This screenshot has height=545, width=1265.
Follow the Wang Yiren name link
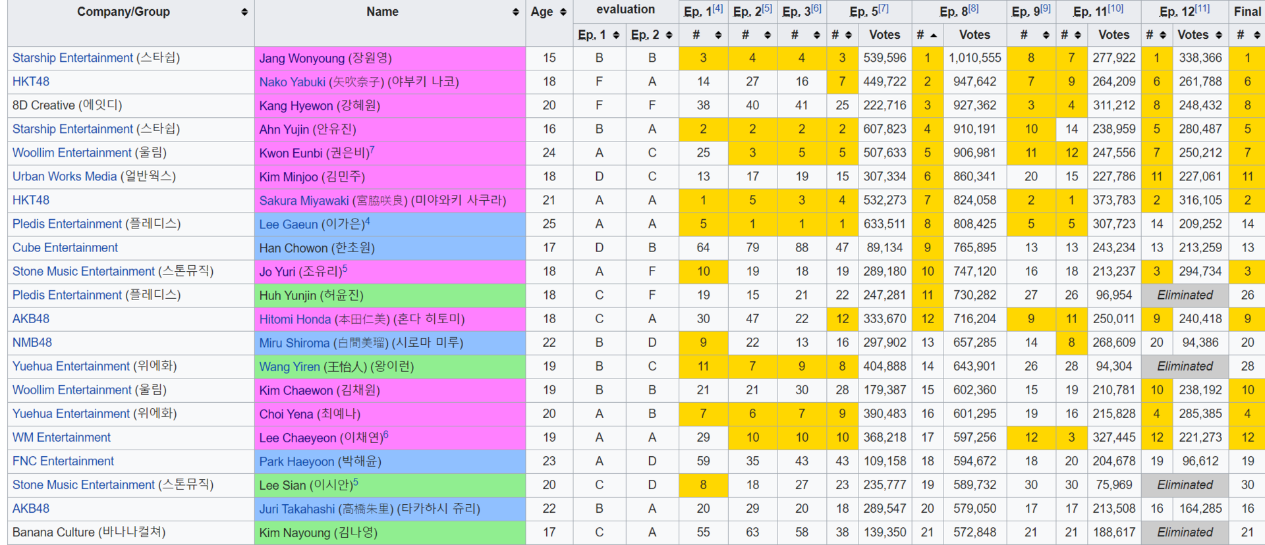[290, 367]
